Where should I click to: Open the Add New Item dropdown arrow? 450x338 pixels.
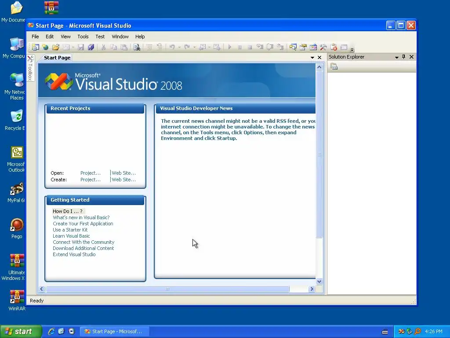[73, 48]
